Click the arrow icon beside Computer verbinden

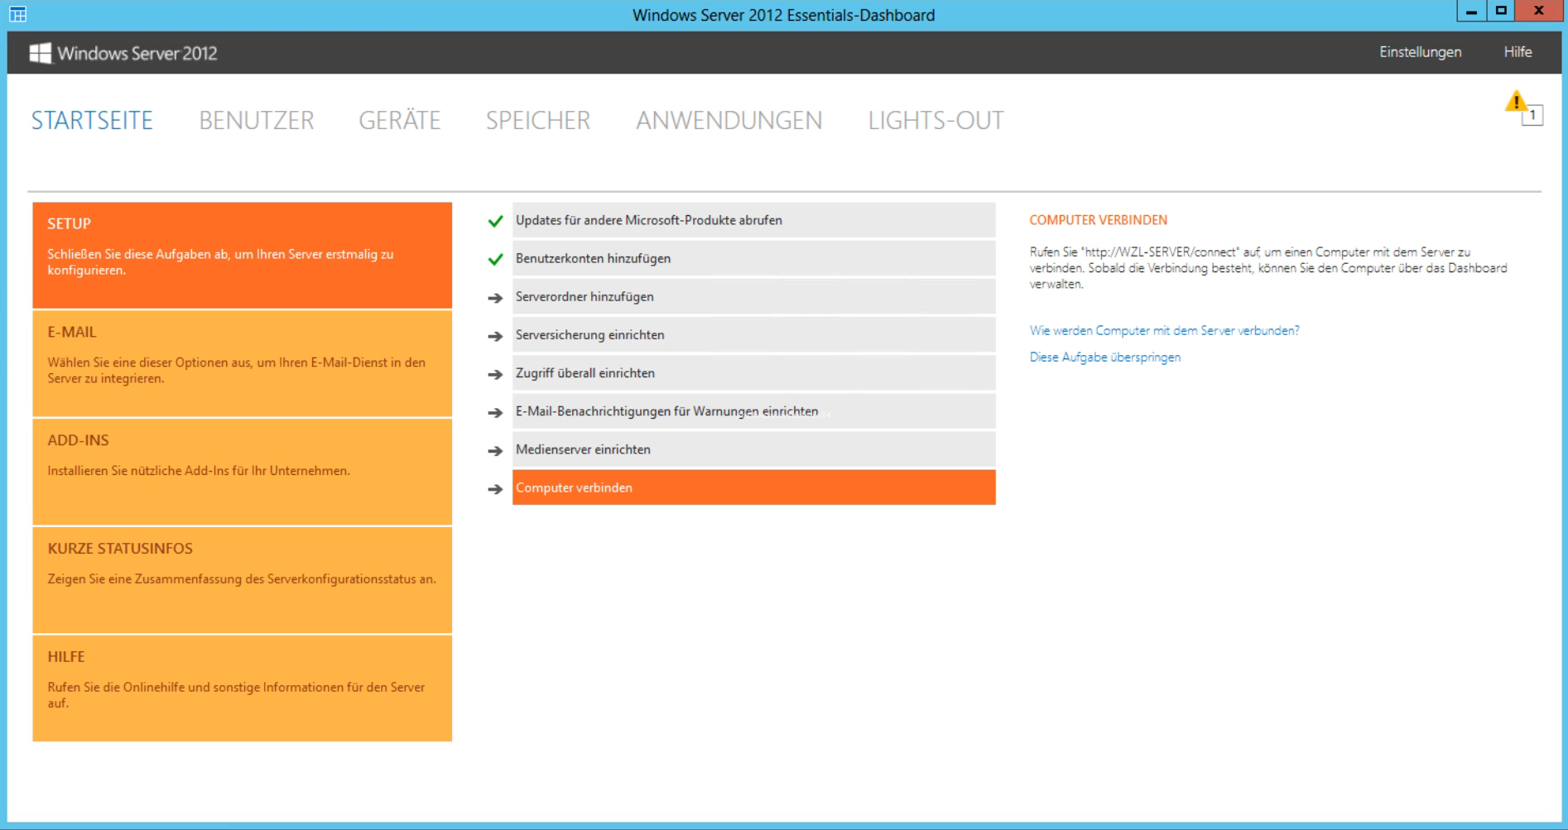coord(495,489)
